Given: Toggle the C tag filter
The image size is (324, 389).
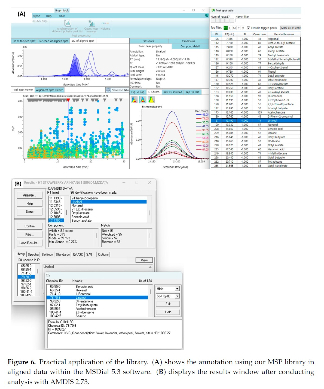Looking at the screenshot, I should tap(239, 28).
